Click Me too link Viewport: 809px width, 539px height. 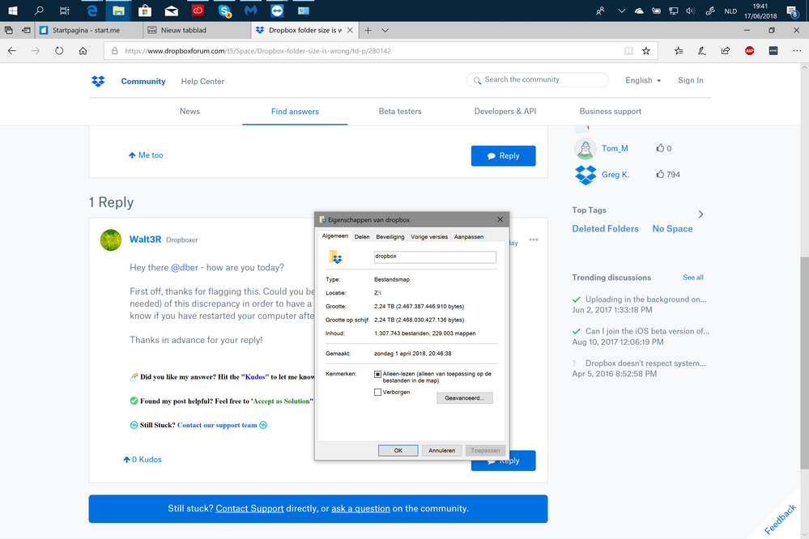click(x=146, y=155)
